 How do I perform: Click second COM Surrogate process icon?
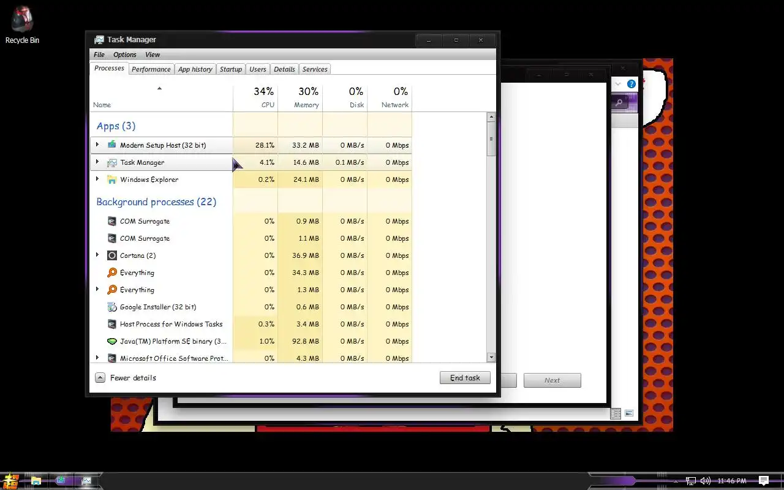(111, 238)
